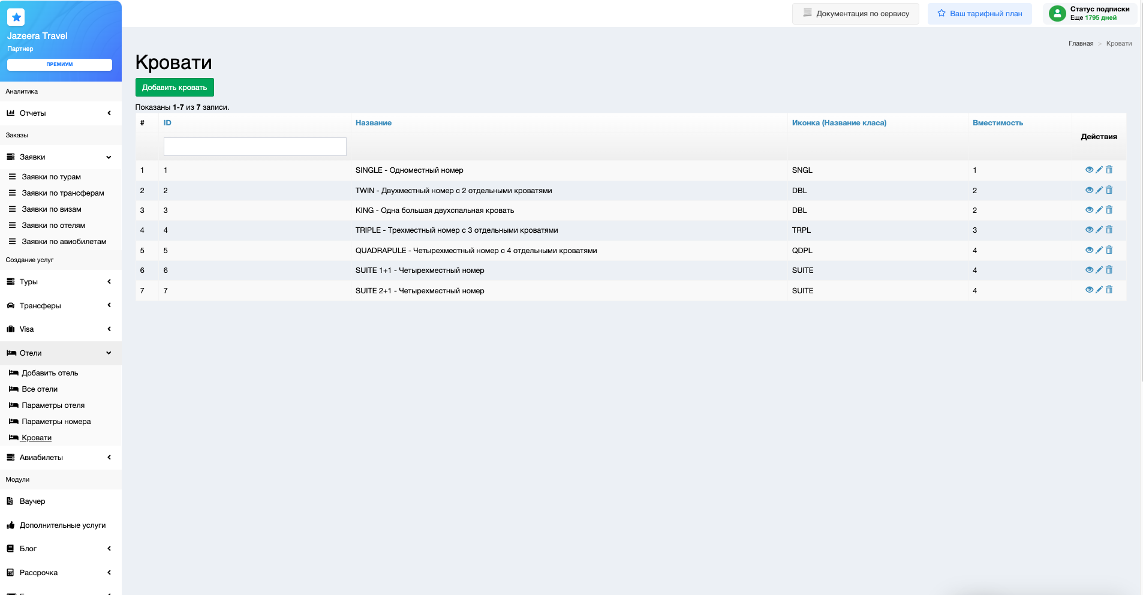
Task: Delete the TWIN bed entry via trash icon
Action: pos(1109,190)
